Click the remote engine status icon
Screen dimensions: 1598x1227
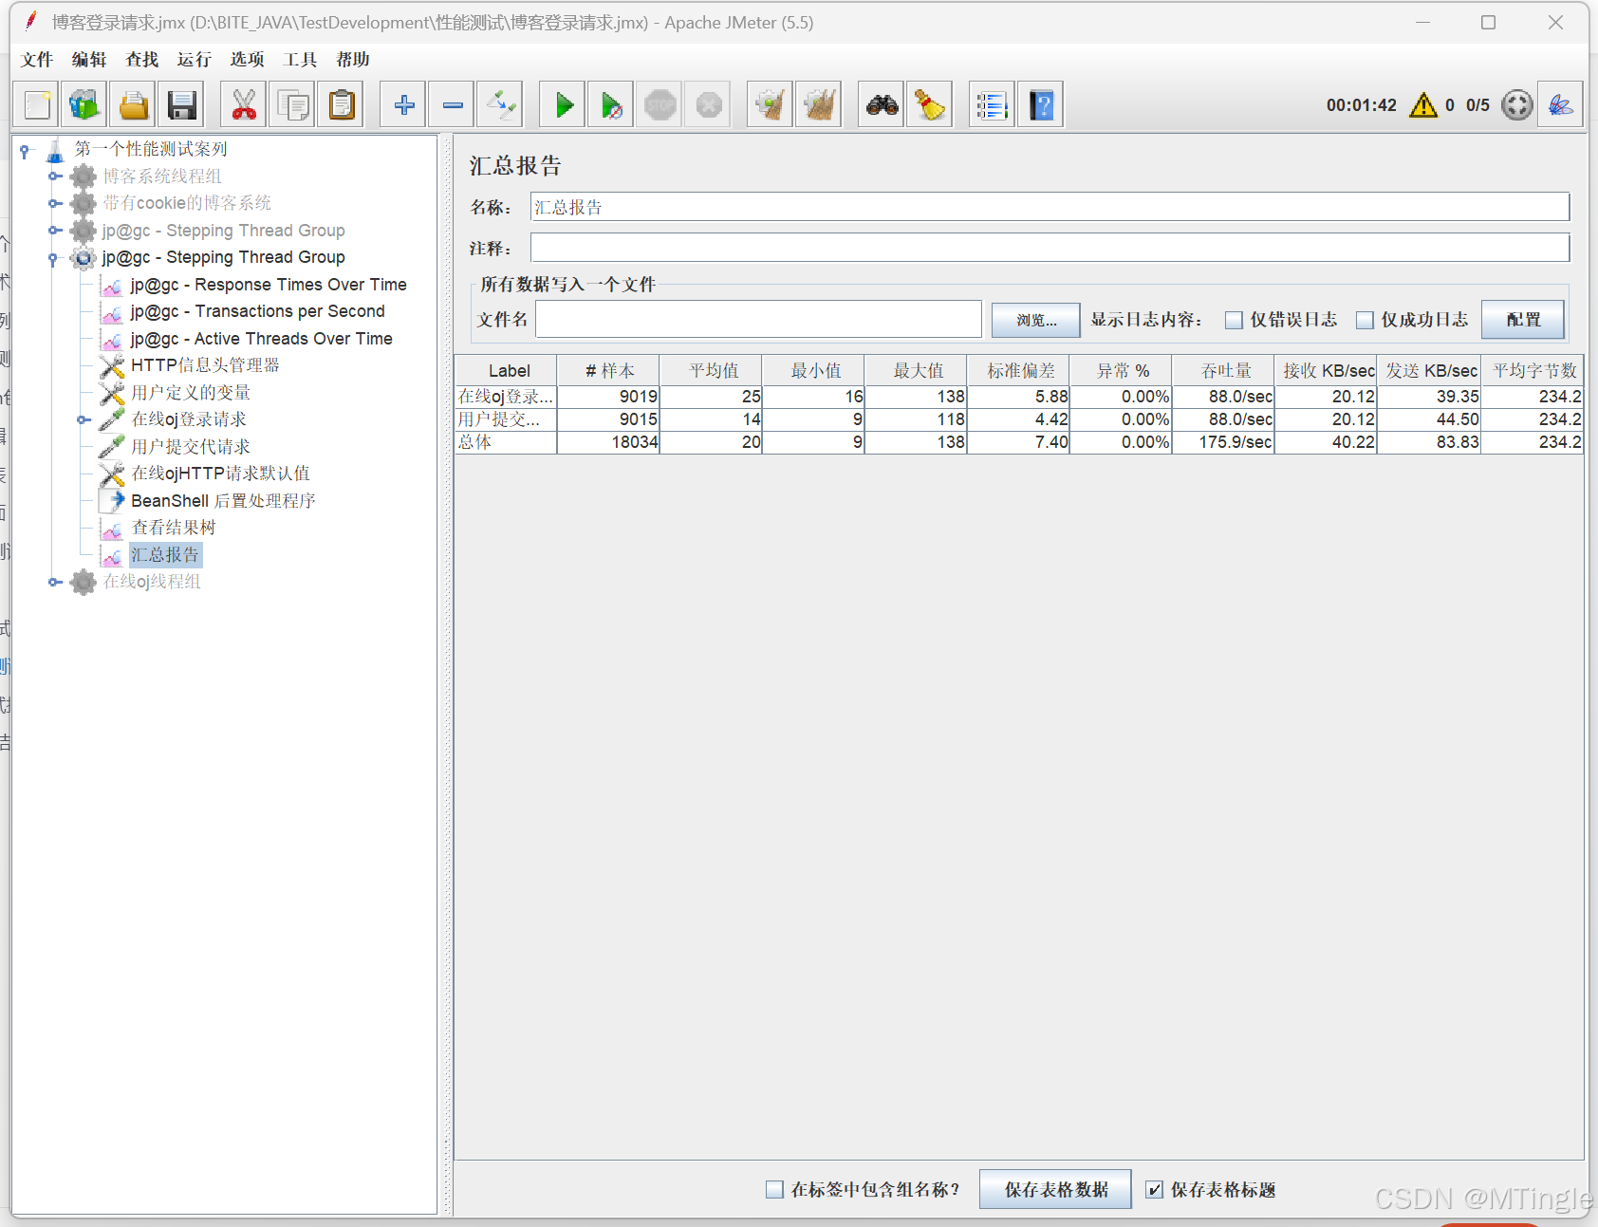tap(1517, 104)
